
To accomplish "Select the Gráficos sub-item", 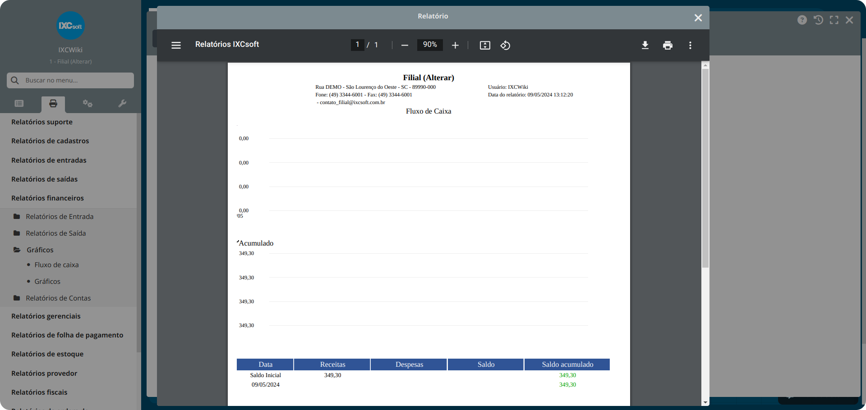I will (47, 282).
